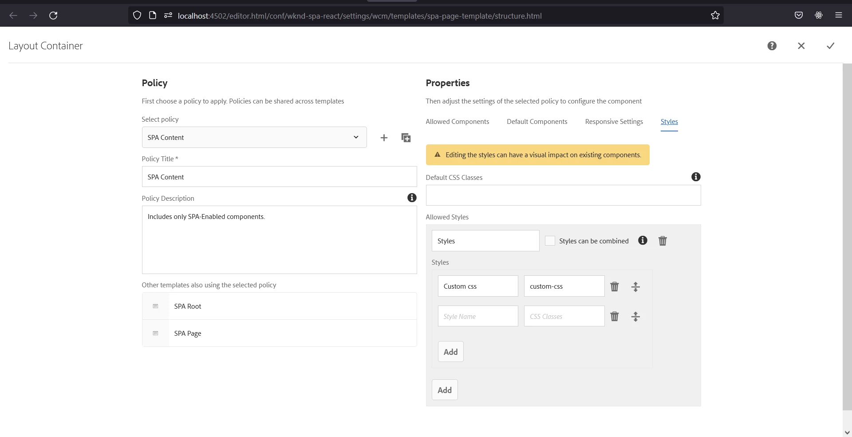
Task: Open the Responsive Settings tab
Action: pyautogui.click(x=614, y=122)
